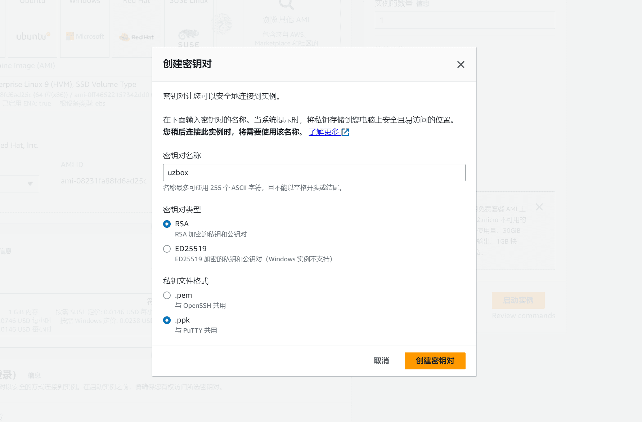Image resolution: width=642 pixels, height=422 pixels.
Task: Click the magnifier icon in 浏览其他 AMI
Action: [286, 5]
